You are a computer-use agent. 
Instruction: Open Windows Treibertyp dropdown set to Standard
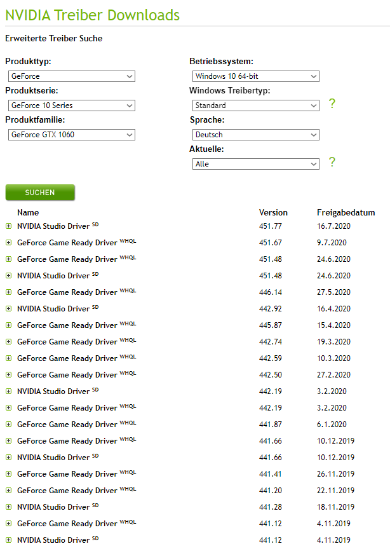pyautogui.click(x=255, y=105)
